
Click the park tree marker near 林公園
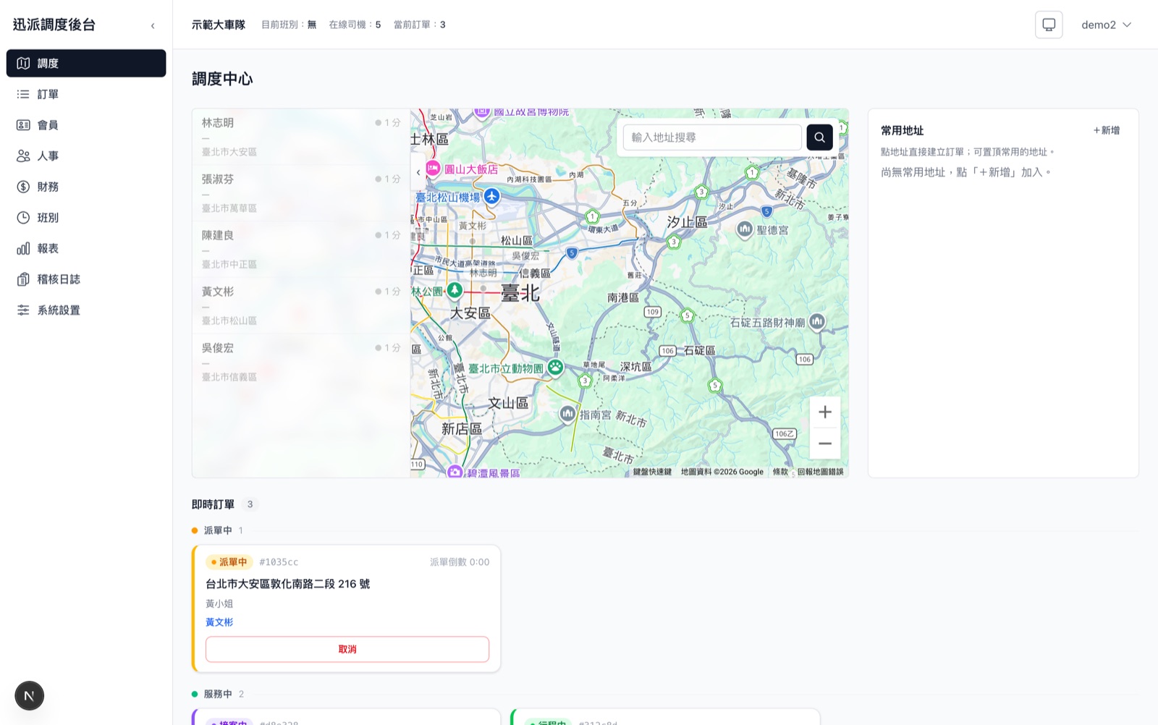point(455,290)
